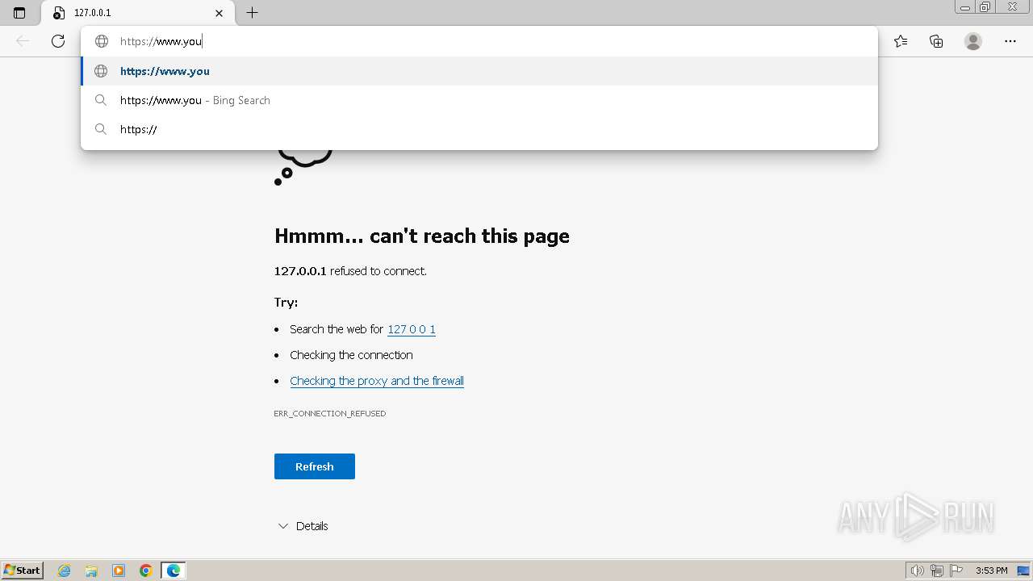Restore down the Edge browser window
Viewport: 1033px width, 581px height.
click(985, 7)
